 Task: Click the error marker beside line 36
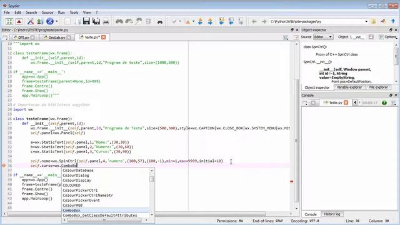pyautogui.click(x=4, y=166)
